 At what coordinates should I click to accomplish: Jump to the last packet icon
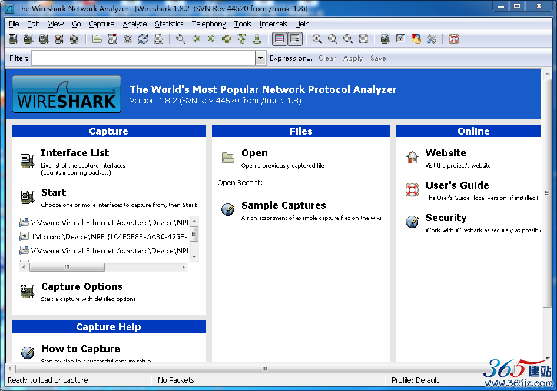(257, 39)
